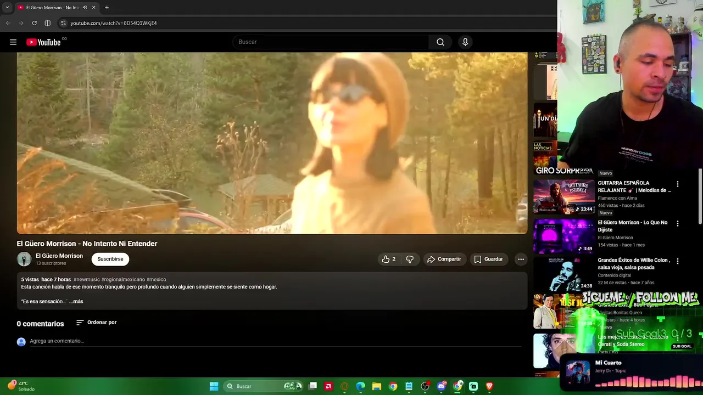
Task: Close the El Güero Morrison tab
Action: coord(93,8)
